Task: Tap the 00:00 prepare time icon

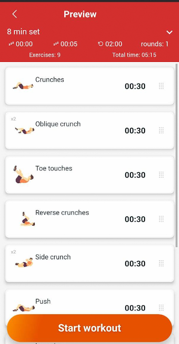Action: [11, 44]
